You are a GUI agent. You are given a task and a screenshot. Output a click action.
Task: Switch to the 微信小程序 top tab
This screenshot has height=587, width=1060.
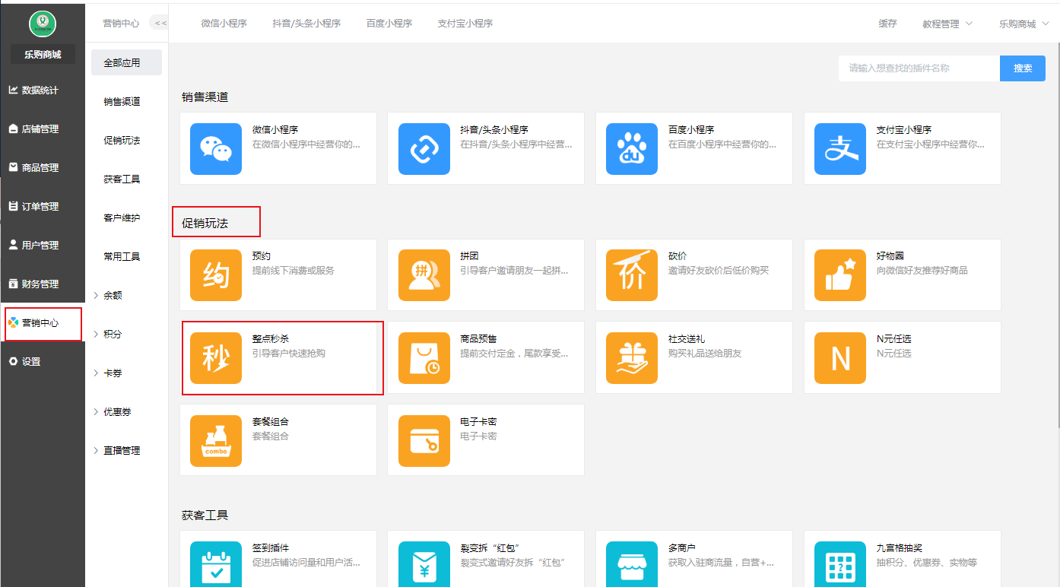224,24
